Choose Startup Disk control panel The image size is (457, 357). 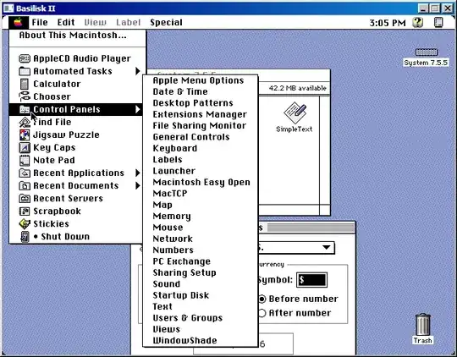click(x=201, y=295)
